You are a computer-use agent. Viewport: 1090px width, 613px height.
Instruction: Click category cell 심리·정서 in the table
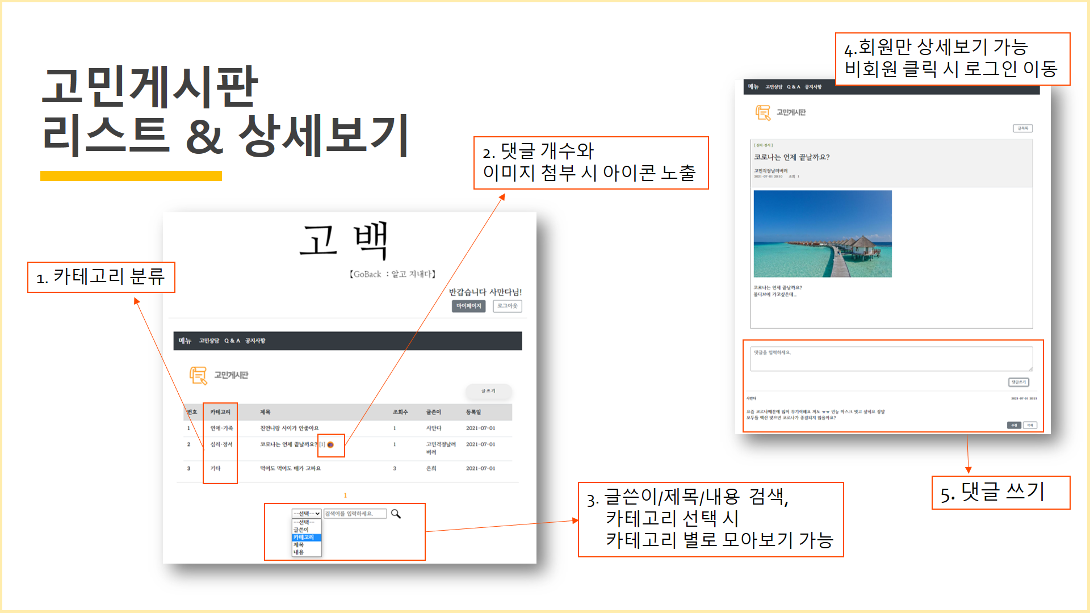click(221, 444)
